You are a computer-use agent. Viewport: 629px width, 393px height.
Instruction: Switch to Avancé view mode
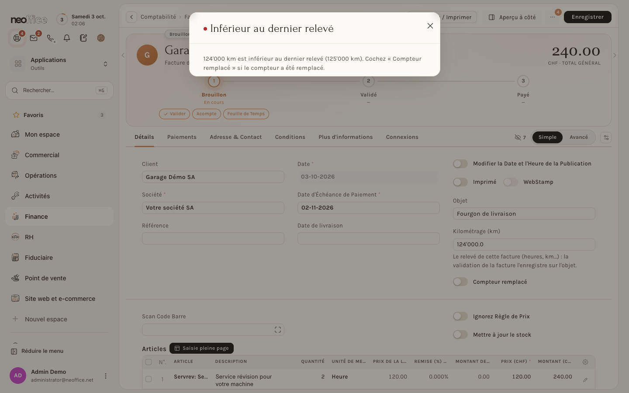coord(579,137)
